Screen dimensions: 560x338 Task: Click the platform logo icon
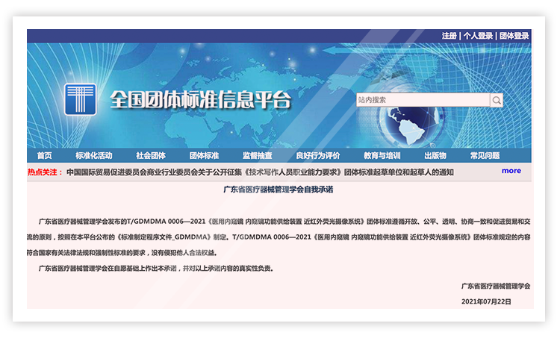tap(80, 99)
